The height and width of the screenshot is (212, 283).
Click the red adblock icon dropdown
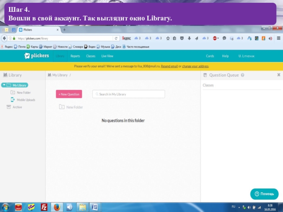215,38
